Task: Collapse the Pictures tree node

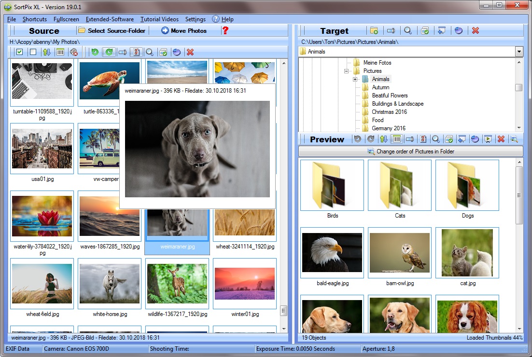Action: point(347,71)
